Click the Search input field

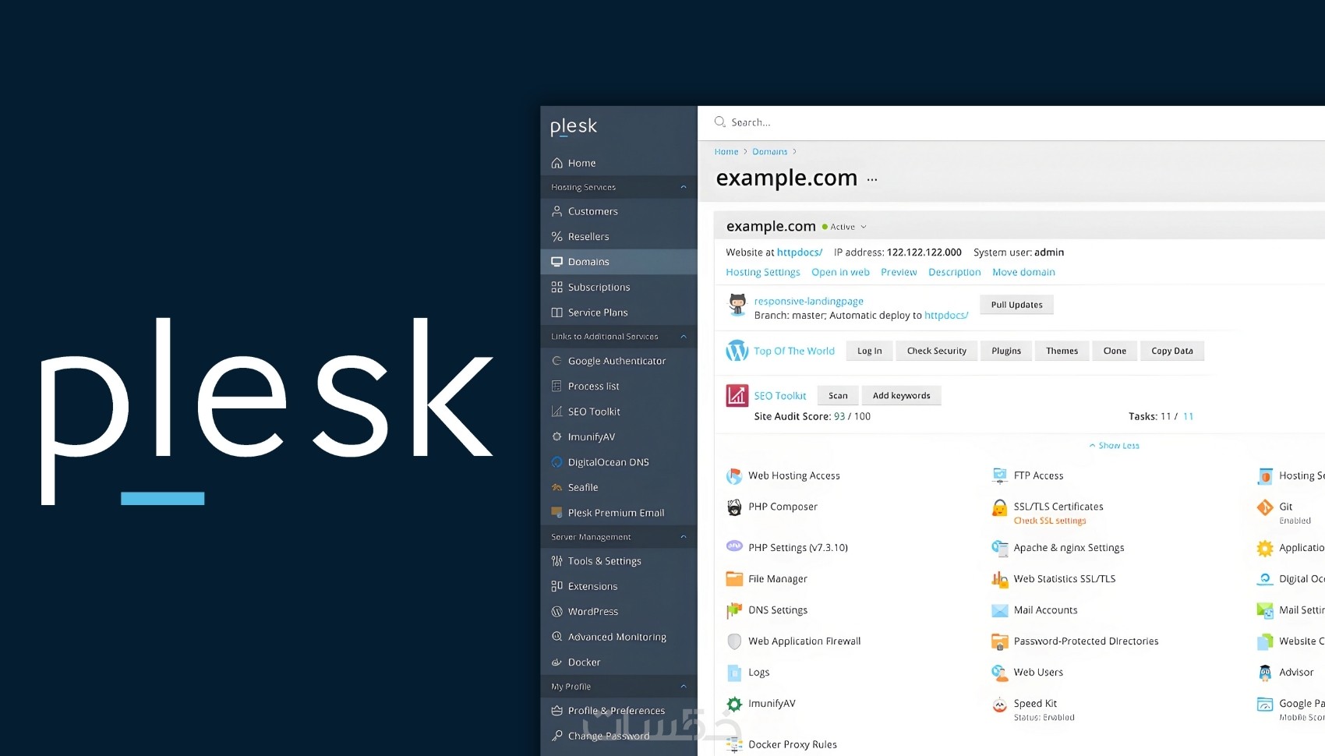[1013, 122]
